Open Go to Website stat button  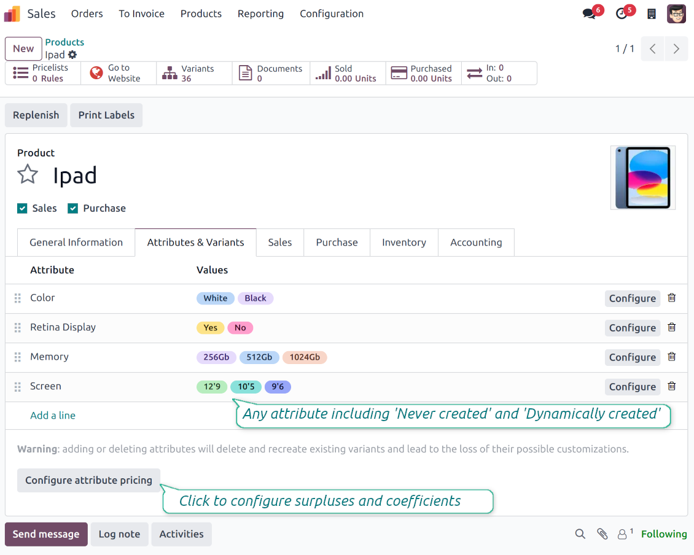[x=119, y=73]
